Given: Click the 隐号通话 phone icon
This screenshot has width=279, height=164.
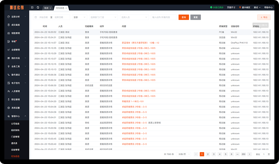Looking at the screenshot, I should pos(9,75).
